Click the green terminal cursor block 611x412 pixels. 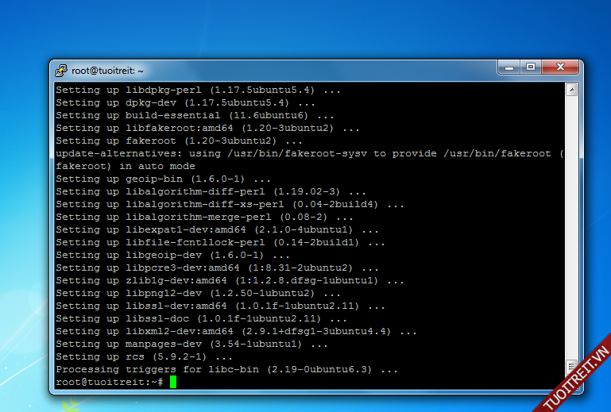[x=173, y=382]
